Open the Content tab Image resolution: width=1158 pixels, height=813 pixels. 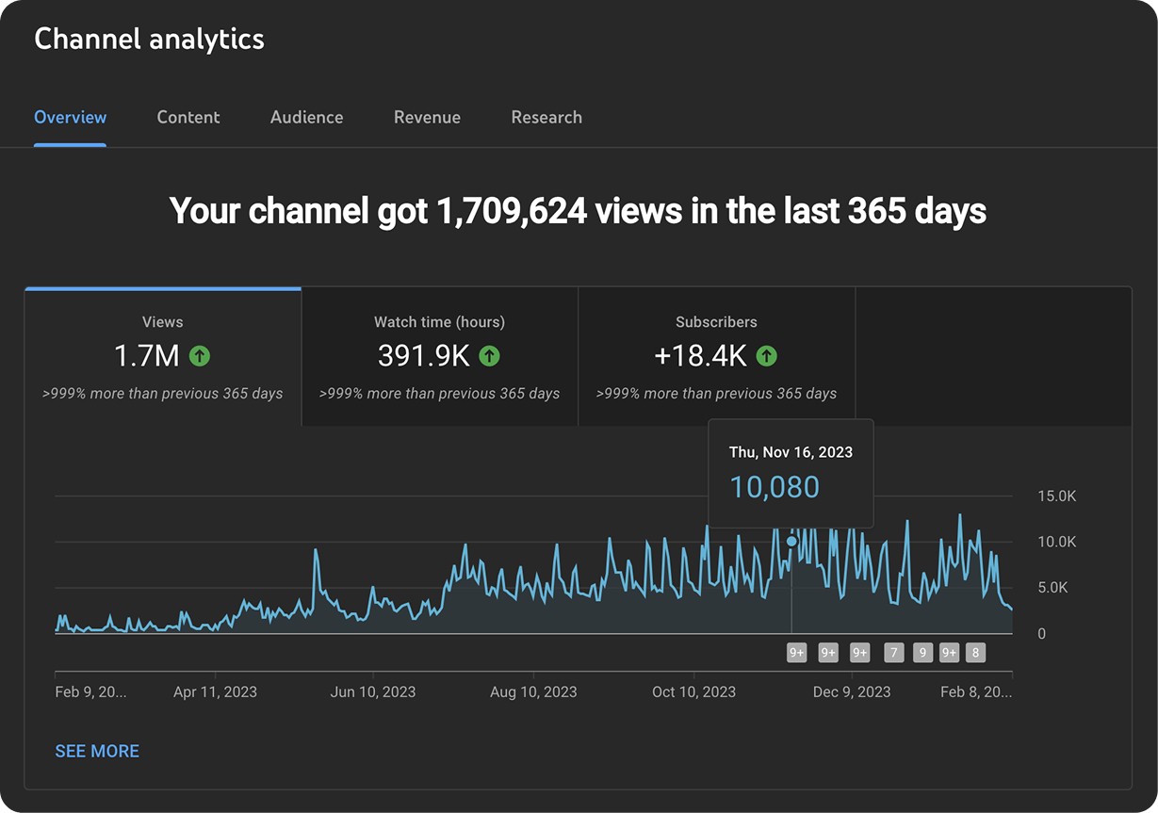click(188, 118)
